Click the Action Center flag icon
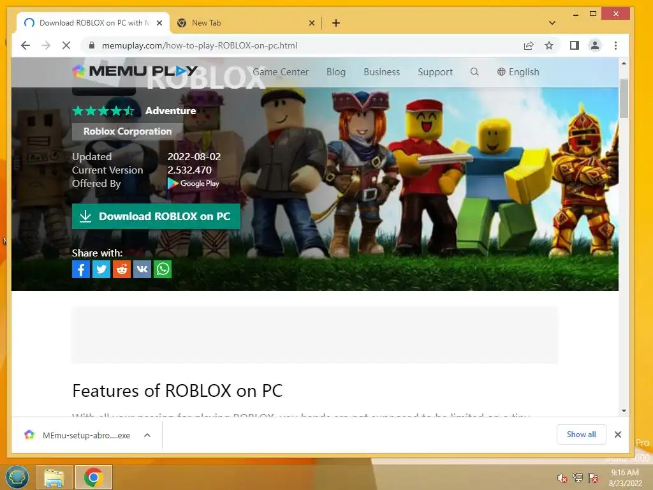The image size is (653, 490). (592, 478)
